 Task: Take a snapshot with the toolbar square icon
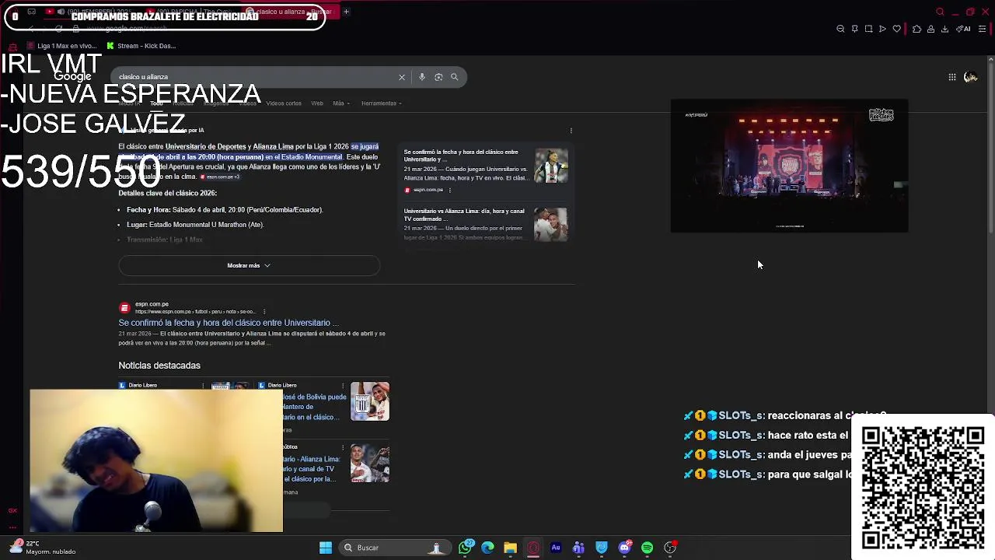coord(868,29)
